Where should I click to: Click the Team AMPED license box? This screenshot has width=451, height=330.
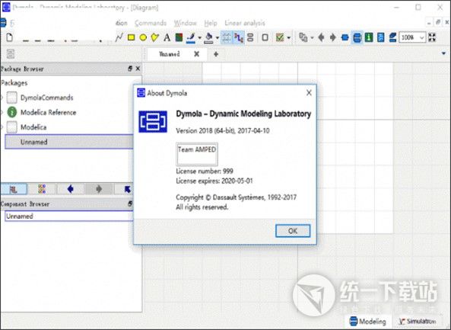[197, 154]
